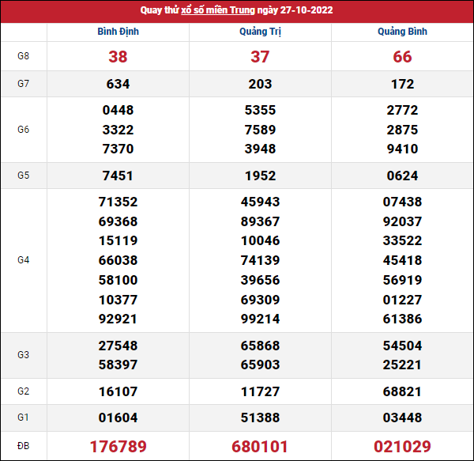Screen dimensions: 474x461
Task: Click the red G8 number 38
Action: coord(118,57)
